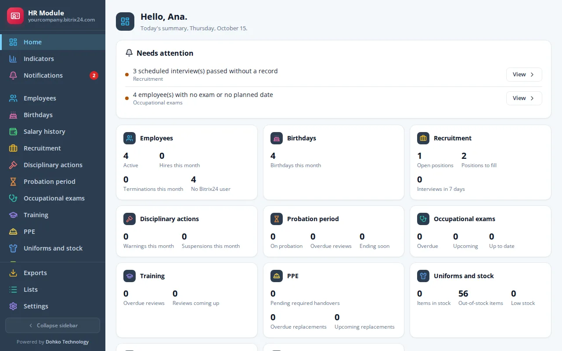
Task: View the scheduled interviews without a record
Action: 524,75
